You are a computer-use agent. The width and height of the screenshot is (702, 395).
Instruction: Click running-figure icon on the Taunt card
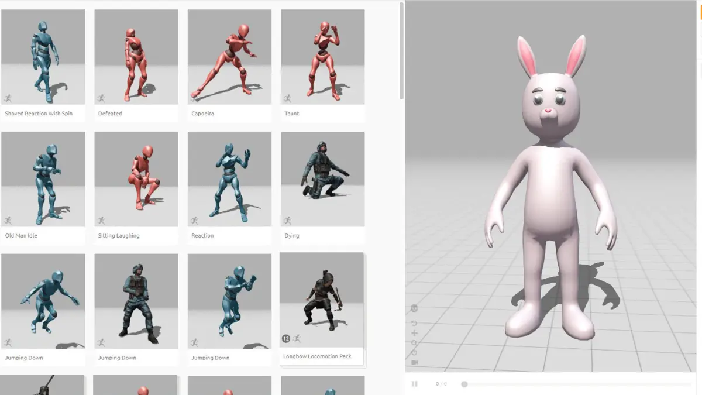click(x=287, y=98)
